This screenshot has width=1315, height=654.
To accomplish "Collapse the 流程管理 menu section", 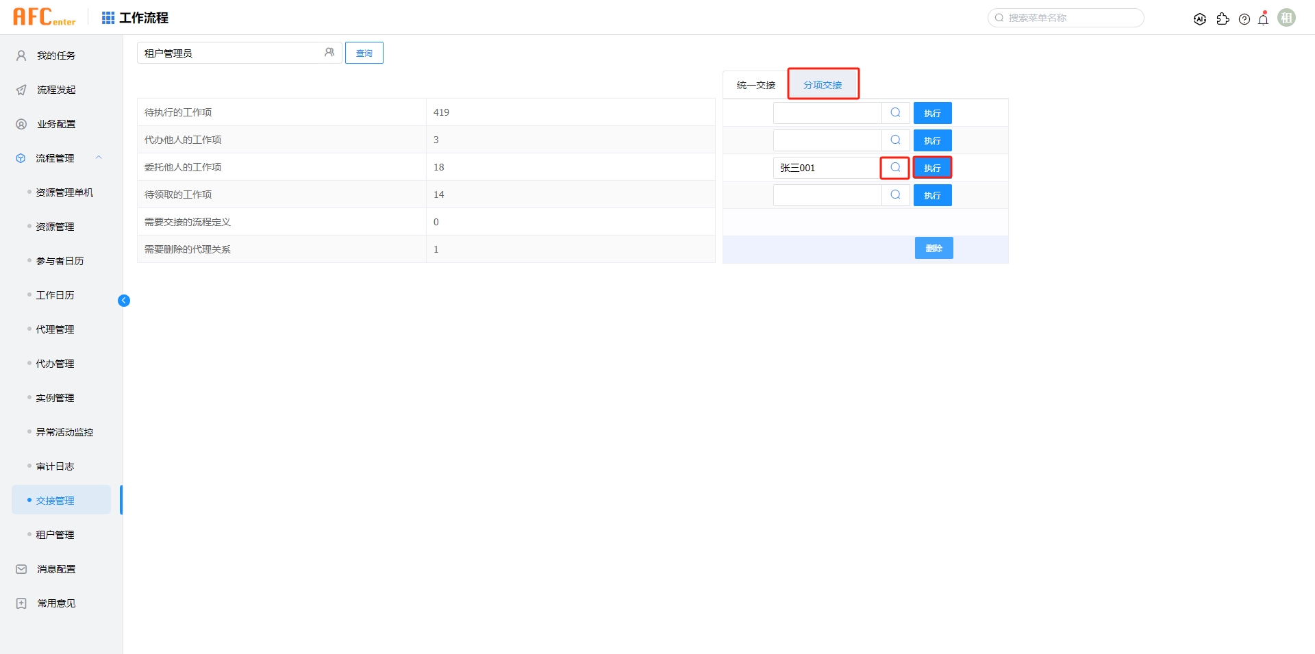I will [99, 158].
